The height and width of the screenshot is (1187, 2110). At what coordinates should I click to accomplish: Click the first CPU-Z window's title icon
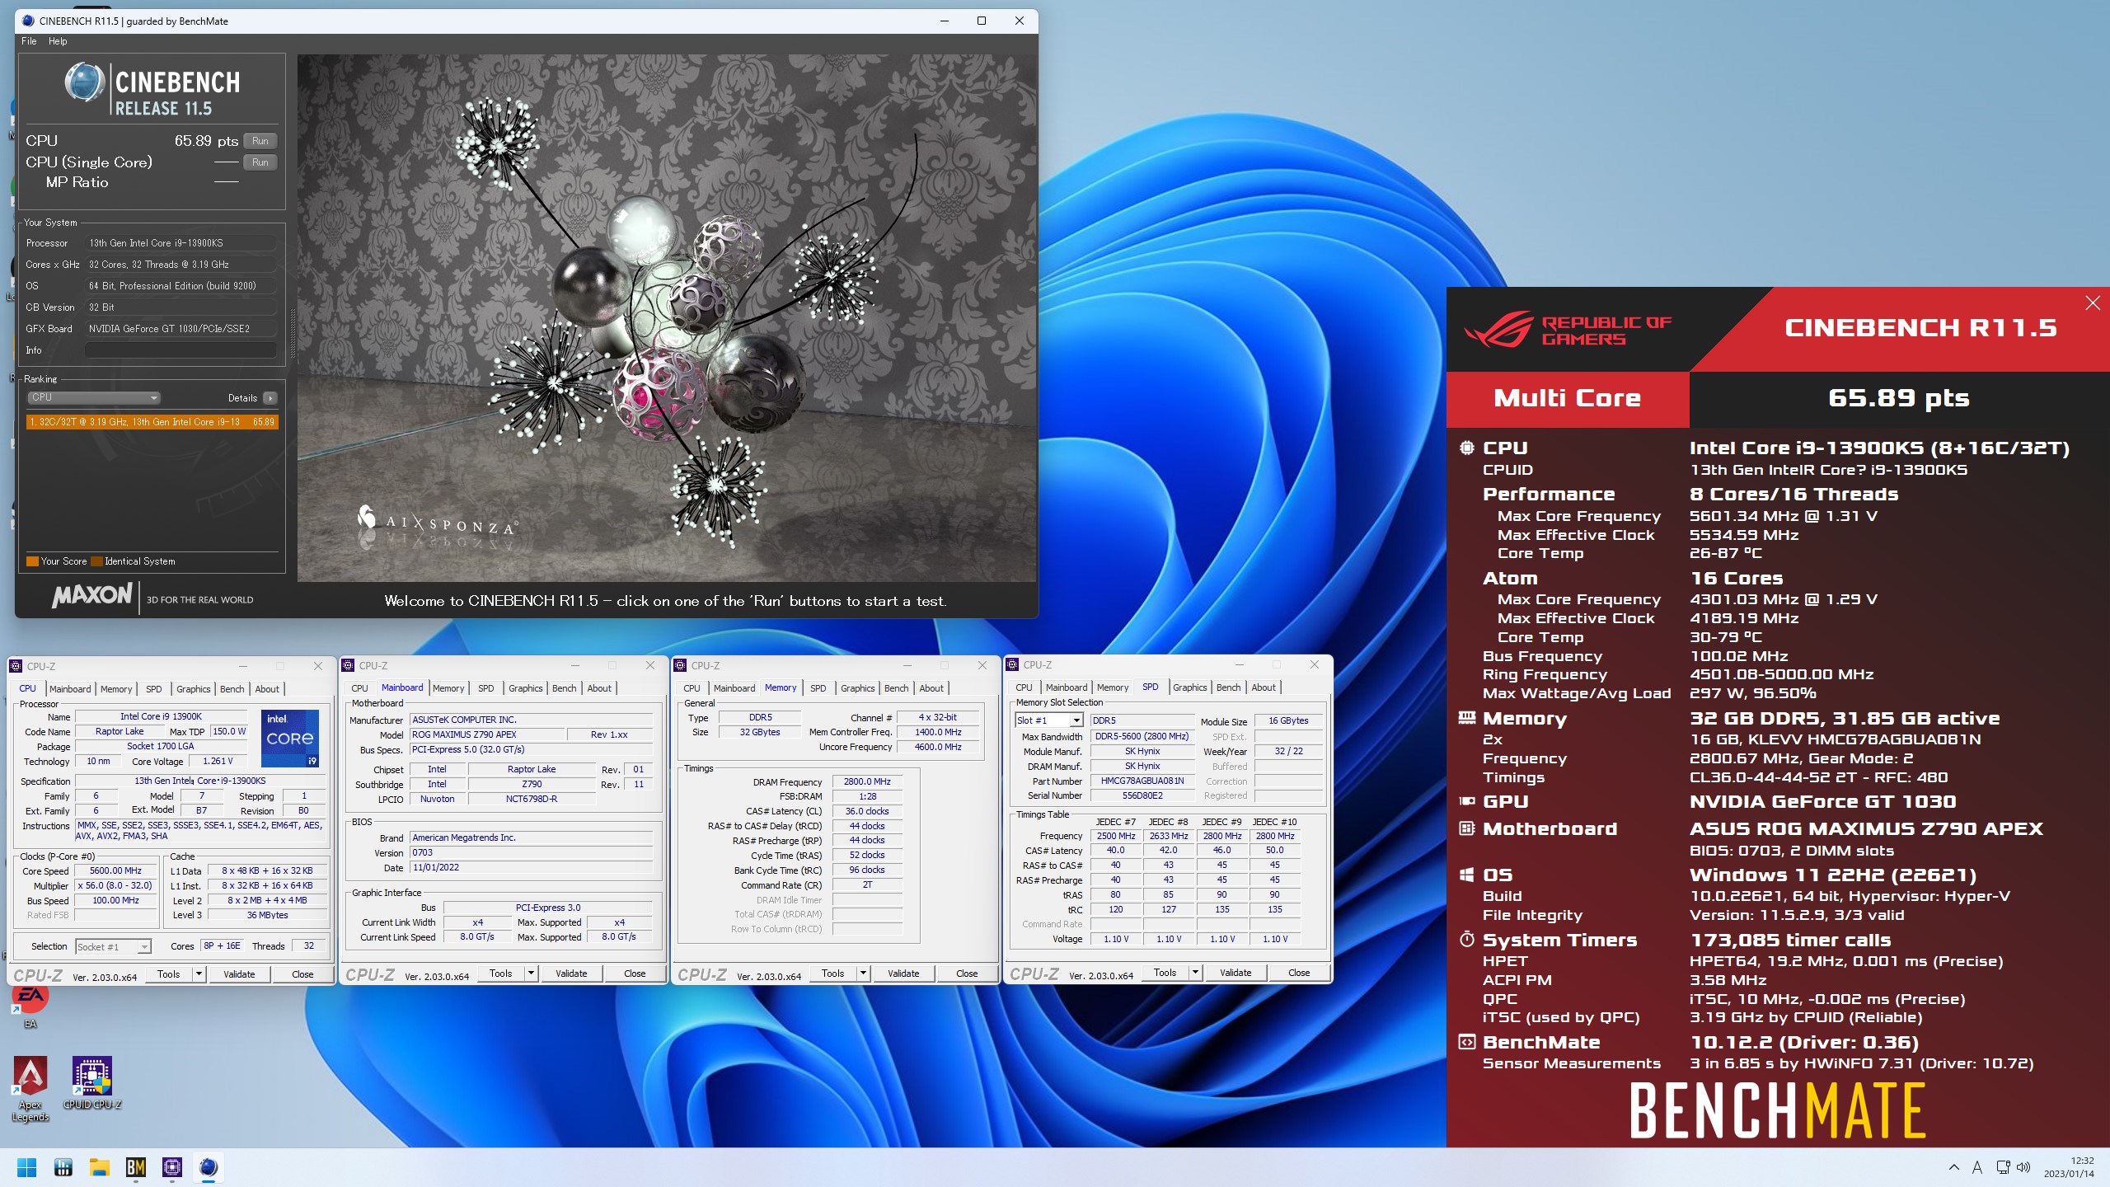coord(16,666)
